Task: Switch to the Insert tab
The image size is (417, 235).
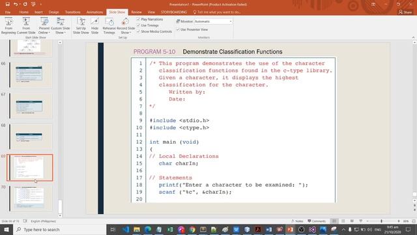Action: click(38, 12)
